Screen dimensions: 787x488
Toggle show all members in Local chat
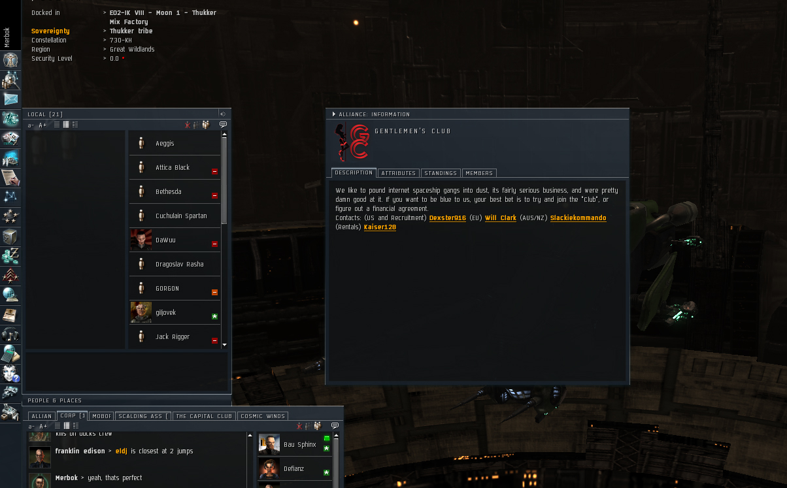click(205, 125)
